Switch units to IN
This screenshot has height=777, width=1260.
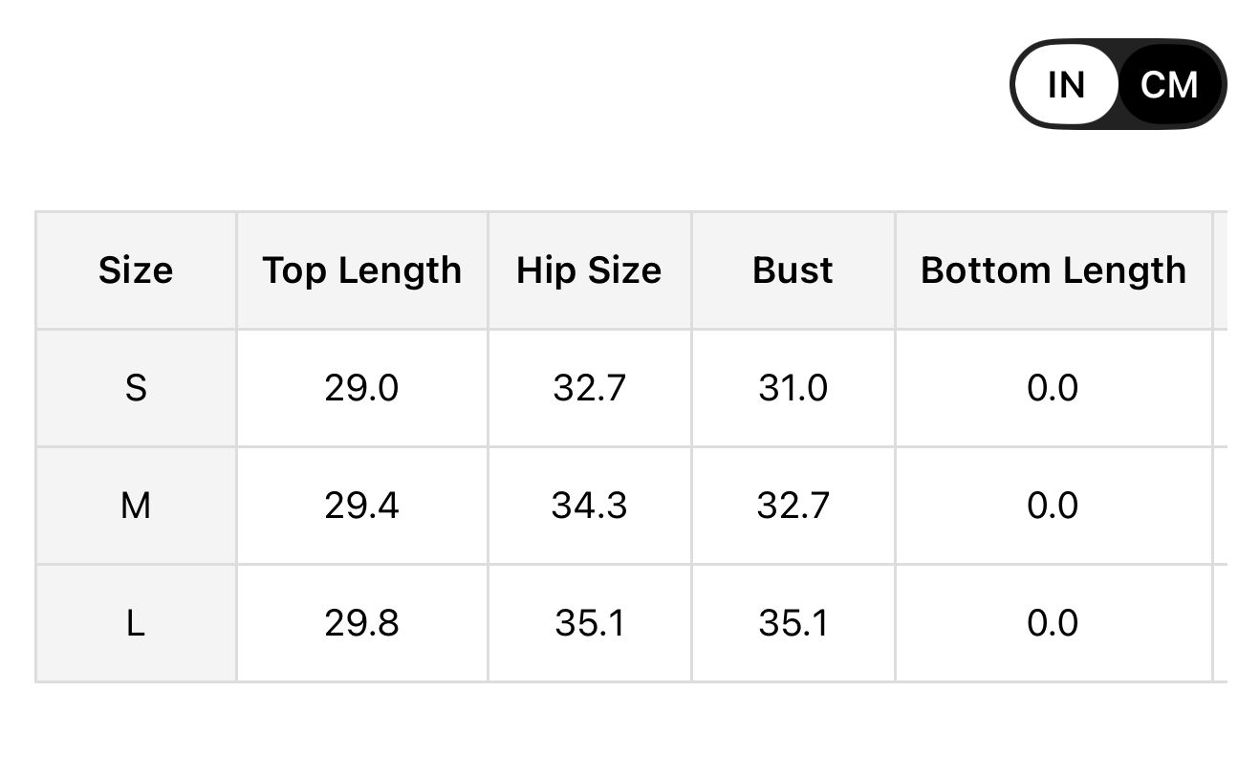click(1066, 84)
